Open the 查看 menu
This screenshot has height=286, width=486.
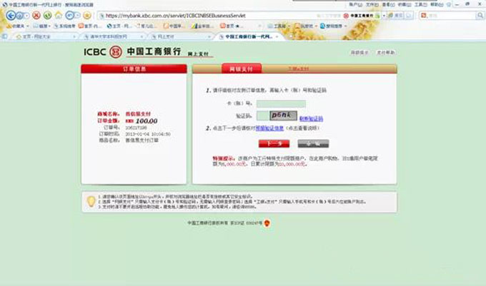(x=388, y=5)
